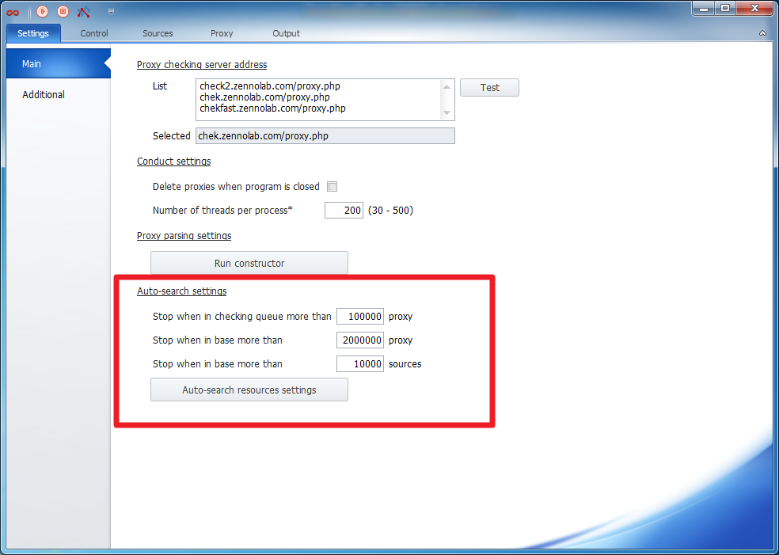Focus the checking queue limit field
Image resolution: width=779 pixels, height=555 pixels.
pyautogui.click(x=360, y=317)
